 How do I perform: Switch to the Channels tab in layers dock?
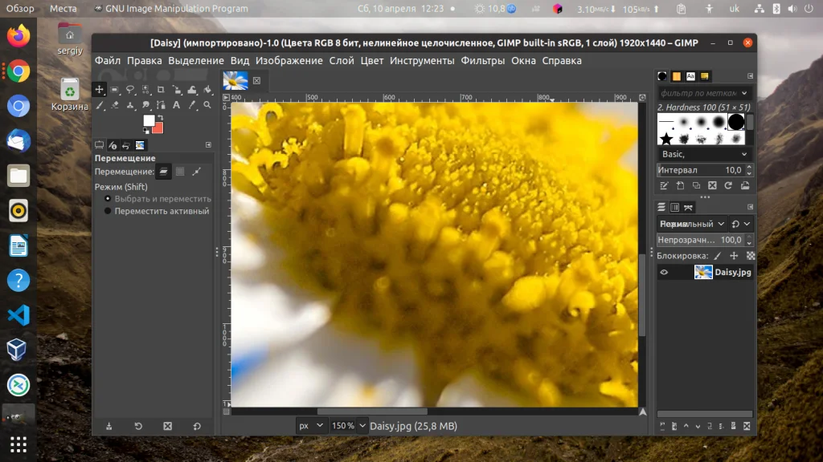(x=674, y=206)
